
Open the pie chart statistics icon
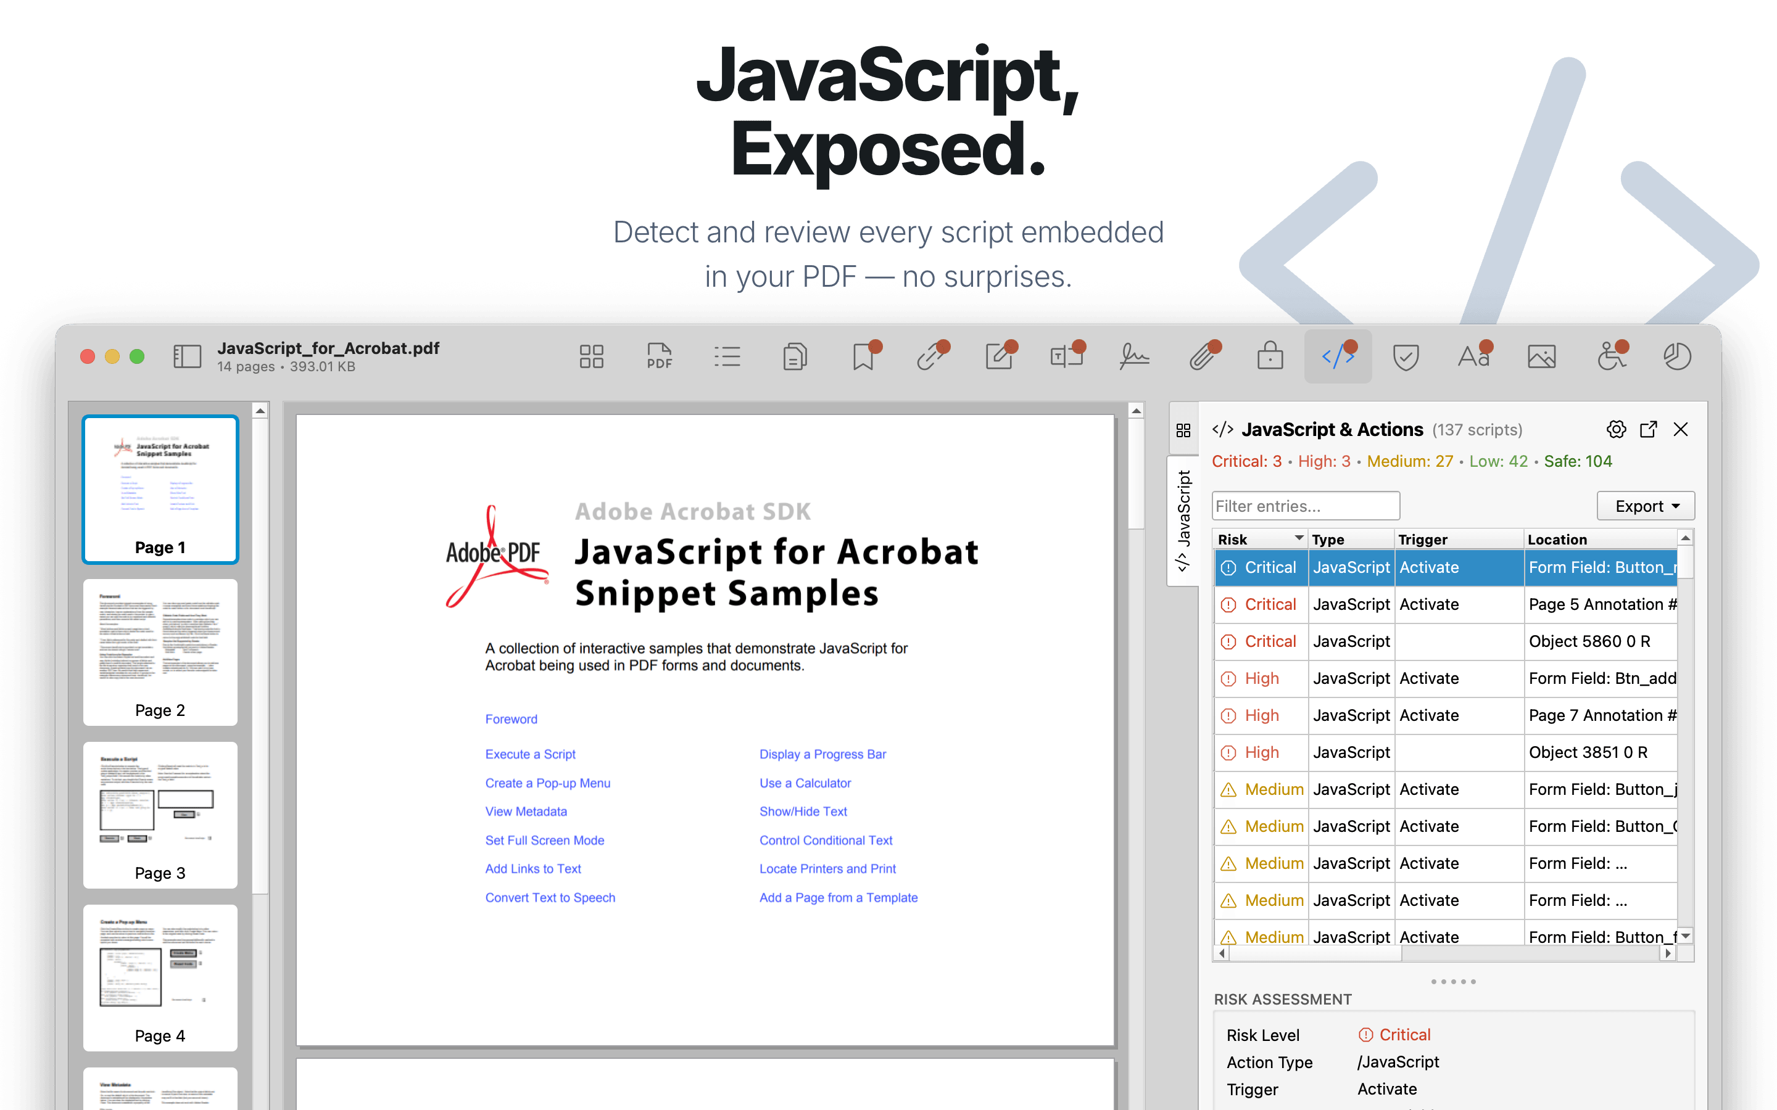(1677, 357)
